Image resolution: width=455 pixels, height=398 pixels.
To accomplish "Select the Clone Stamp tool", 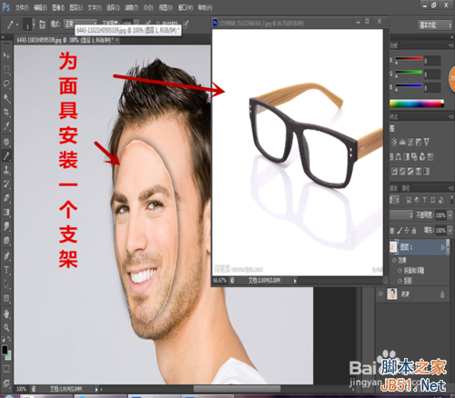I will (x=6, y=170).
